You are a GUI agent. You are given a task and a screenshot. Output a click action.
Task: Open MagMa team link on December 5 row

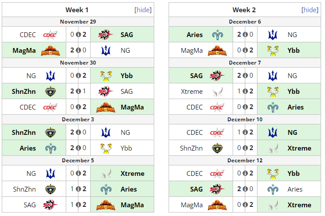point(132,205)
